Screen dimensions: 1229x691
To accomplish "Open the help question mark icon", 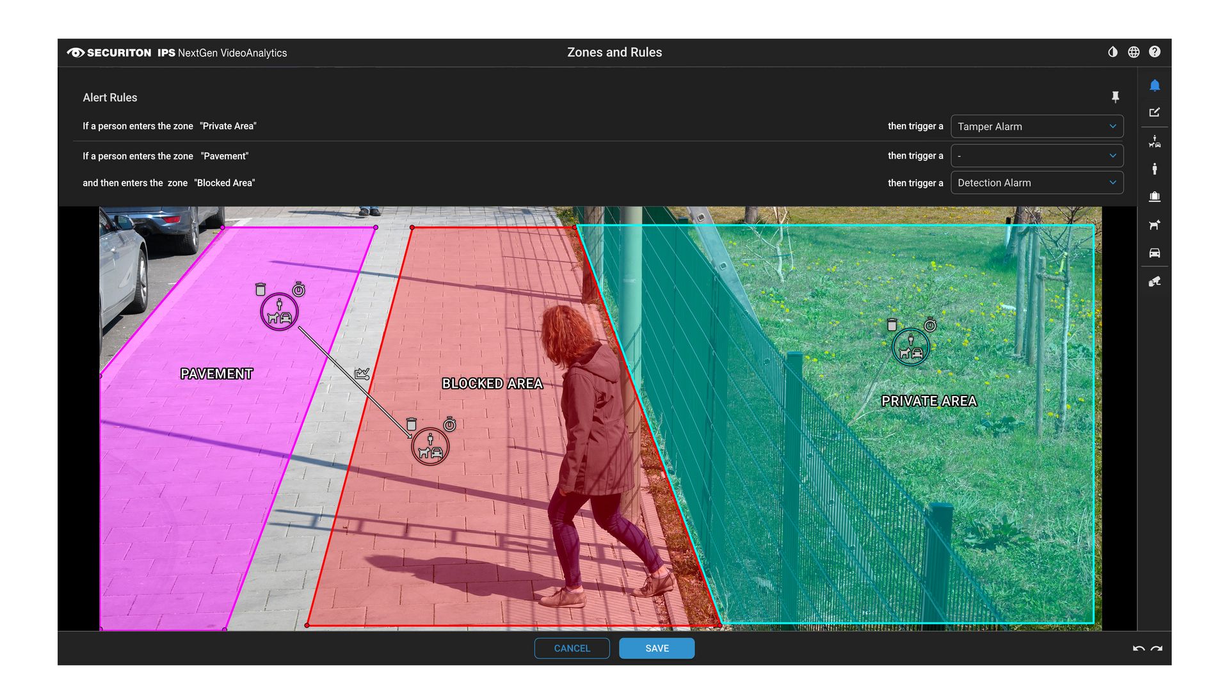I will click(1155, 52).
